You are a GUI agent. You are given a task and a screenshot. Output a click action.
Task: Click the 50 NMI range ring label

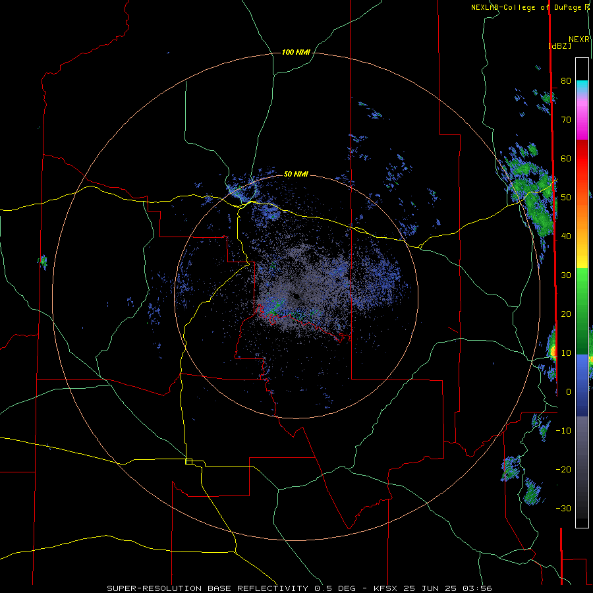[x=296, y=174]
